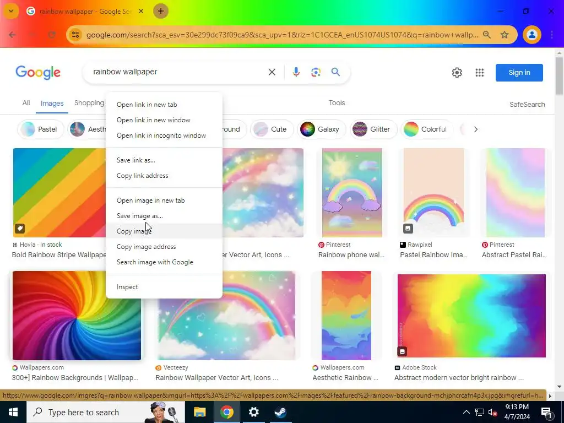Screen dimensions: 564x423
Task: Filter results by the Glitter chip
Action: [x=373, y=129]
